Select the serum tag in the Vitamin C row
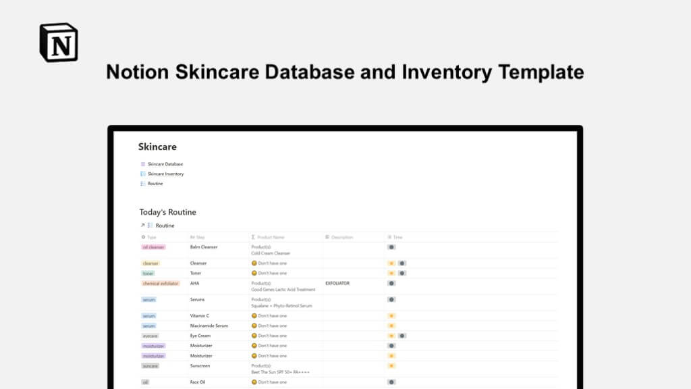691x389 pixels. (x=149, y=316)
